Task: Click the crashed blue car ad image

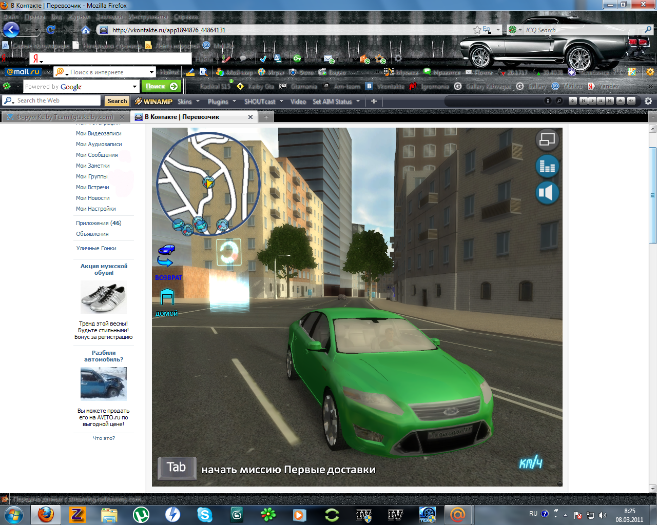Action: coord(104,383)
